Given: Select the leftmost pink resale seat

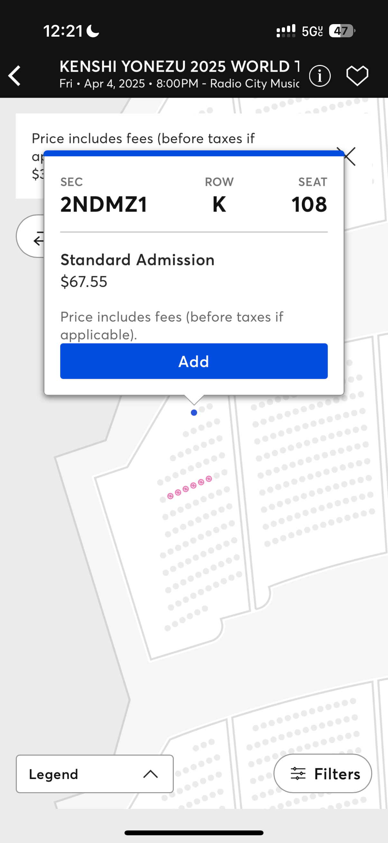Looking at the screenshot, I should click(170, 496).
